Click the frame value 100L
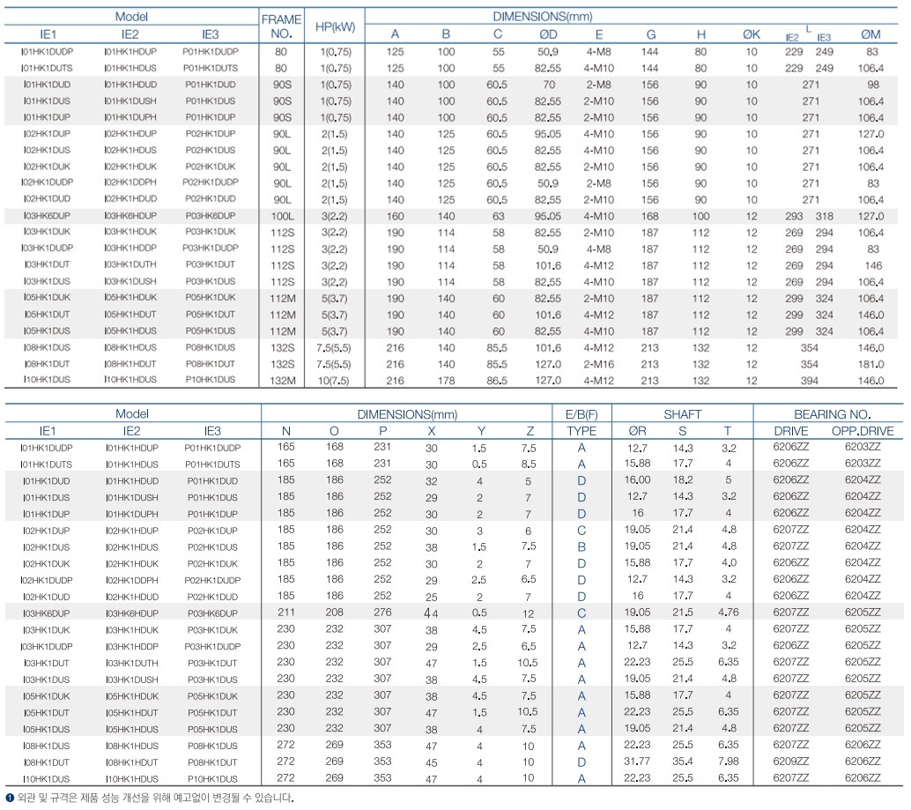This screenshot has height=810, width=911. [282, 216]
